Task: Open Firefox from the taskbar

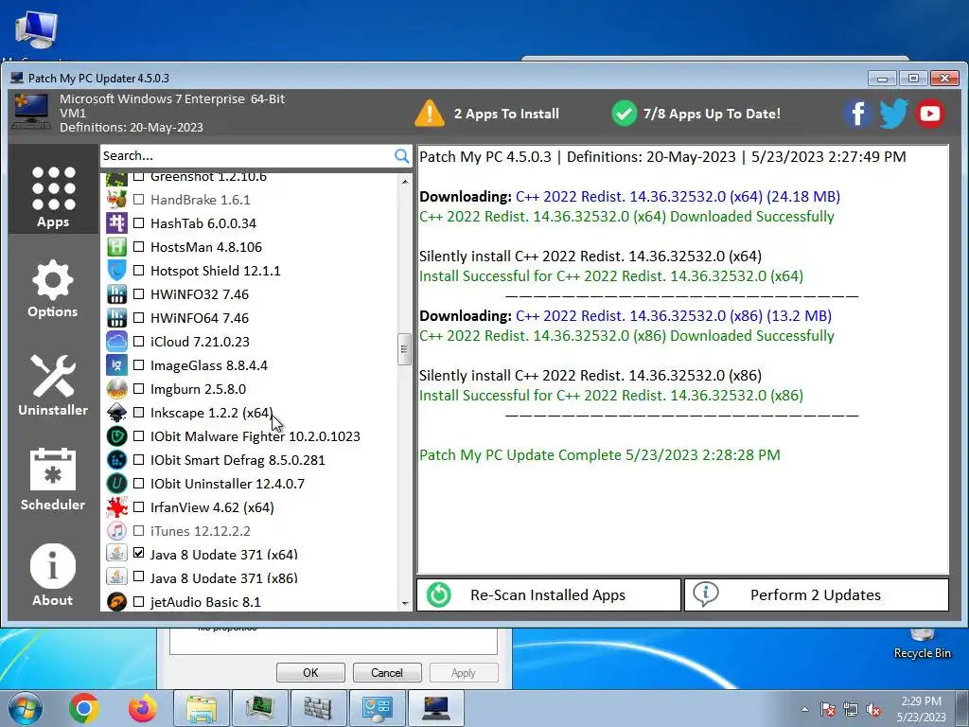Action: coord(142,708)
